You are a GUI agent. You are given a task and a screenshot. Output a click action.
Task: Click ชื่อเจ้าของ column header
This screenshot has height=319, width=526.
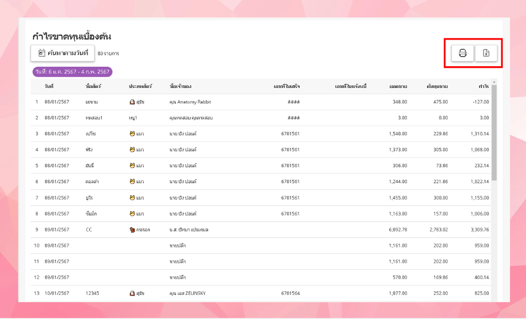tap(181, 86)
